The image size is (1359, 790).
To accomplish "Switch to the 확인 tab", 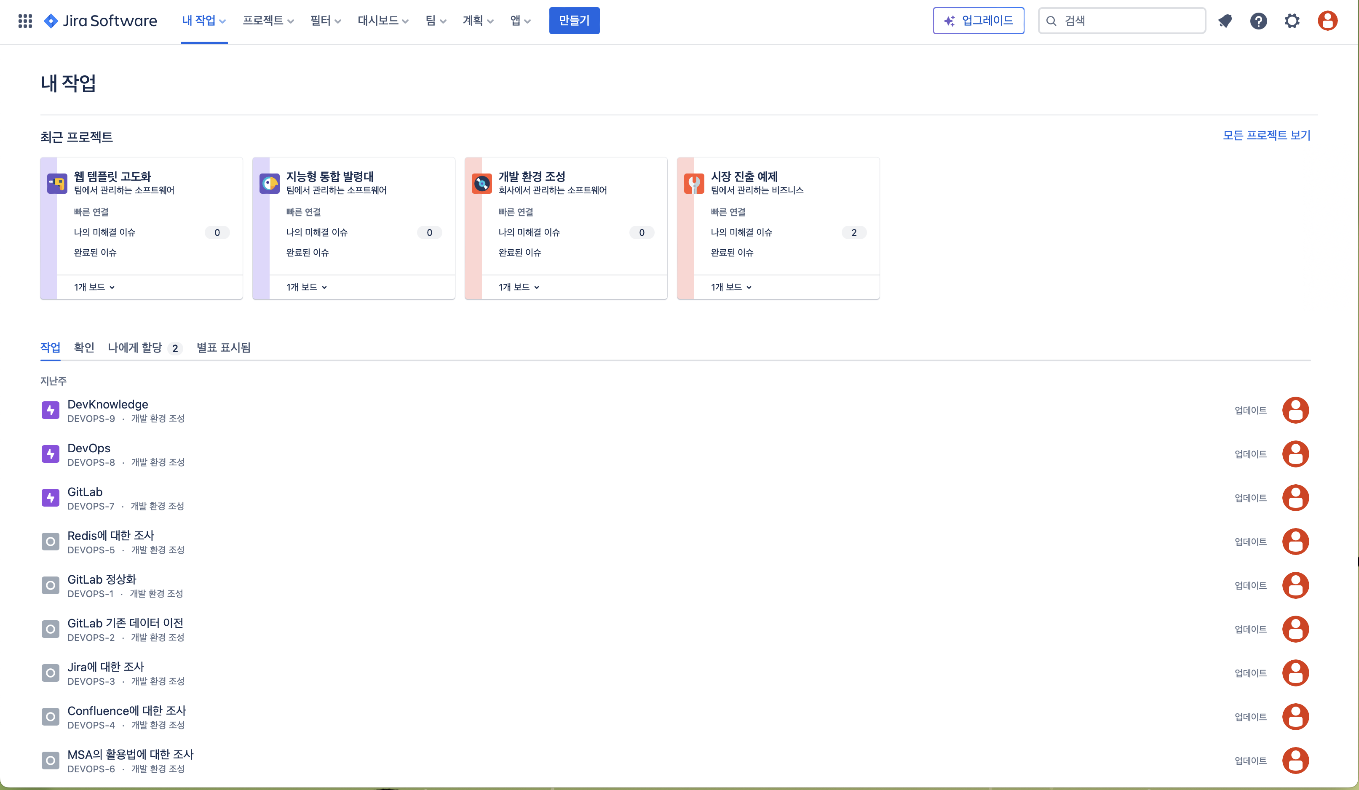I will click(83, 348).
